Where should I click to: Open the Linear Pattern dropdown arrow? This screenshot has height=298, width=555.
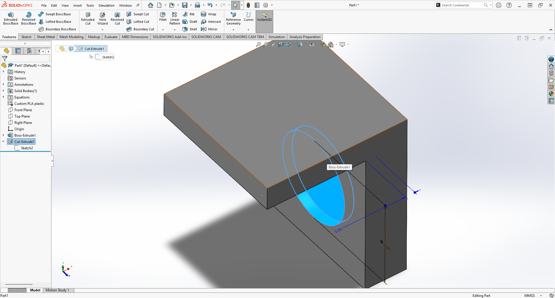coord(175,30)
